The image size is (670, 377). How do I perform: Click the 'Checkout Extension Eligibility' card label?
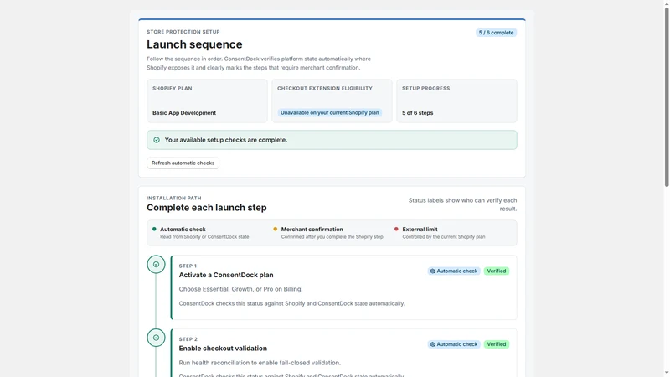[325, 89]
